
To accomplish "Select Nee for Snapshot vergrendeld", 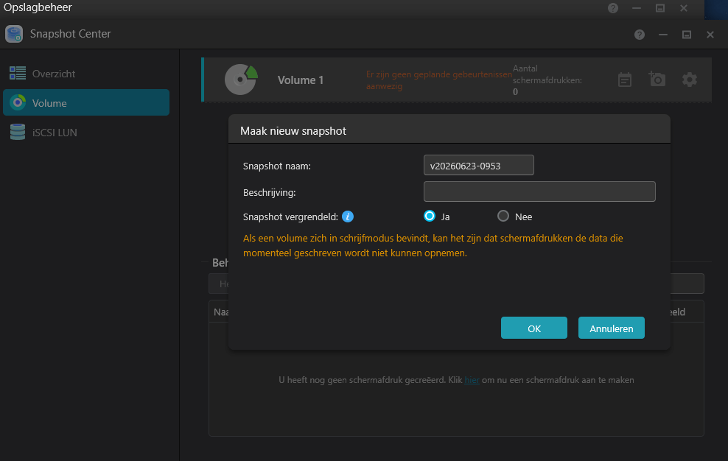I will tap(503, 216).
